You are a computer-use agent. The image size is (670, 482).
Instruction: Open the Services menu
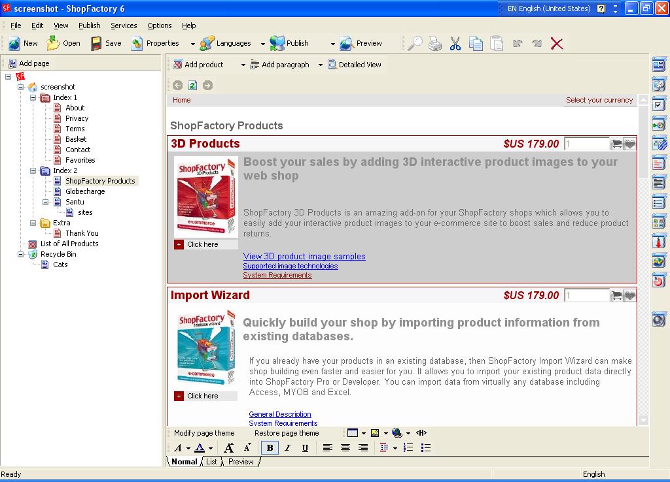tap(124, 25)
